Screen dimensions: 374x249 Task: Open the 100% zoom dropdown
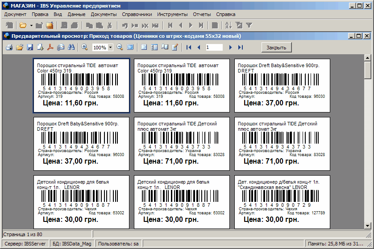(x=110, y=48)
